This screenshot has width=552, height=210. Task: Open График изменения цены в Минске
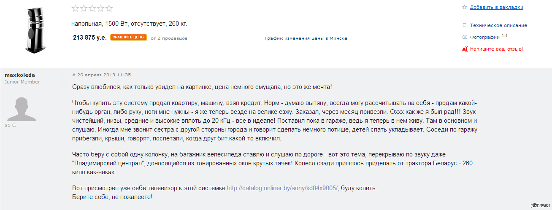click(306, 38)
